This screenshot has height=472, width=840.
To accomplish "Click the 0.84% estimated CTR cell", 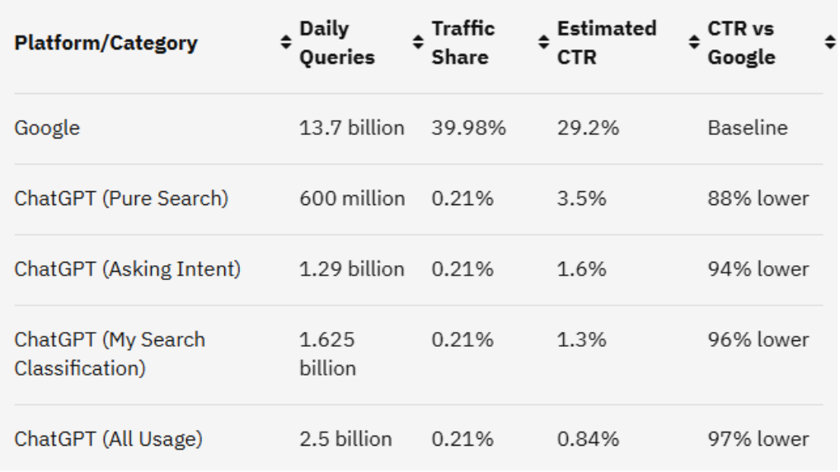I will pos(588,439).
